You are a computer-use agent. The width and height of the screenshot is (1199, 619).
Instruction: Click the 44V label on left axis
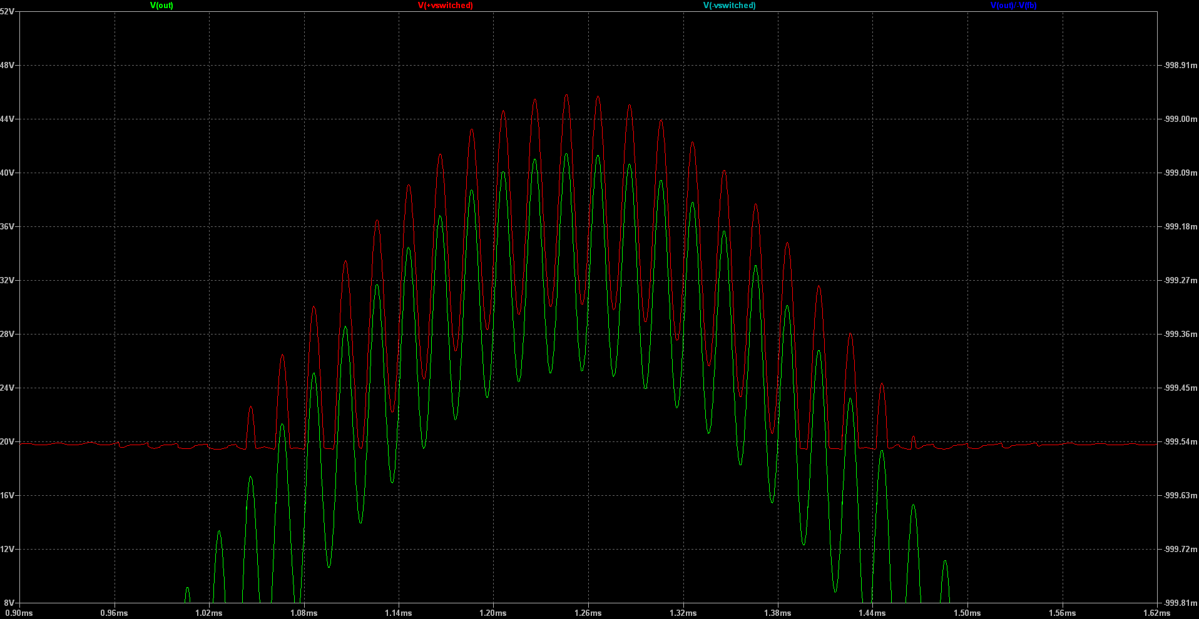click(7, 119)
